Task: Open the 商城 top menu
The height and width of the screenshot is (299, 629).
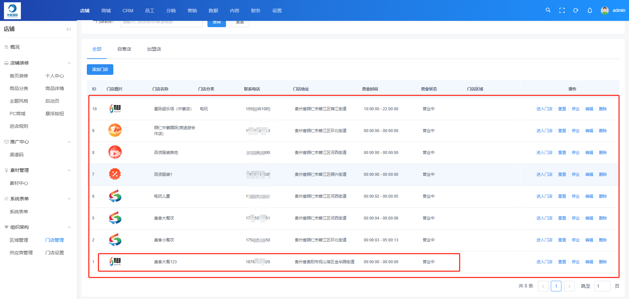Action: tap(106, 11)
